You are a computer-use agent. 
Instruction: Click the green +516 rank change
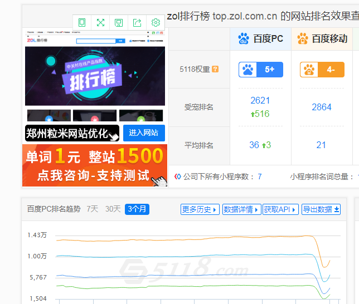(260, 114)
